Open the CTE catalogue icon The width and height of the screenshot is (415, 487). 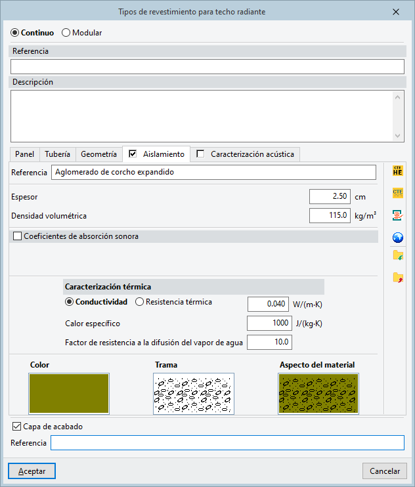pyautogui.click(x=398, y=193)
